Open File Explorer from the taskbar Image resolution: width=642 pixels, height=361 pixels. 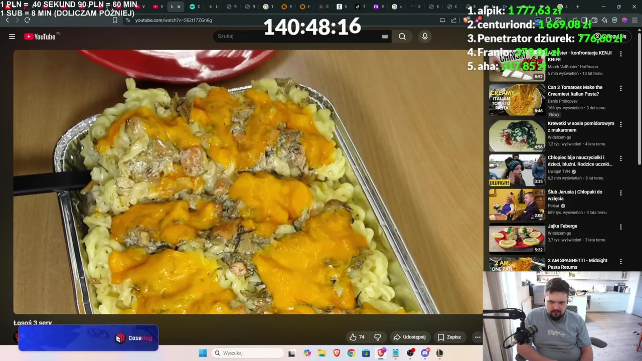(x=322, y=353)
